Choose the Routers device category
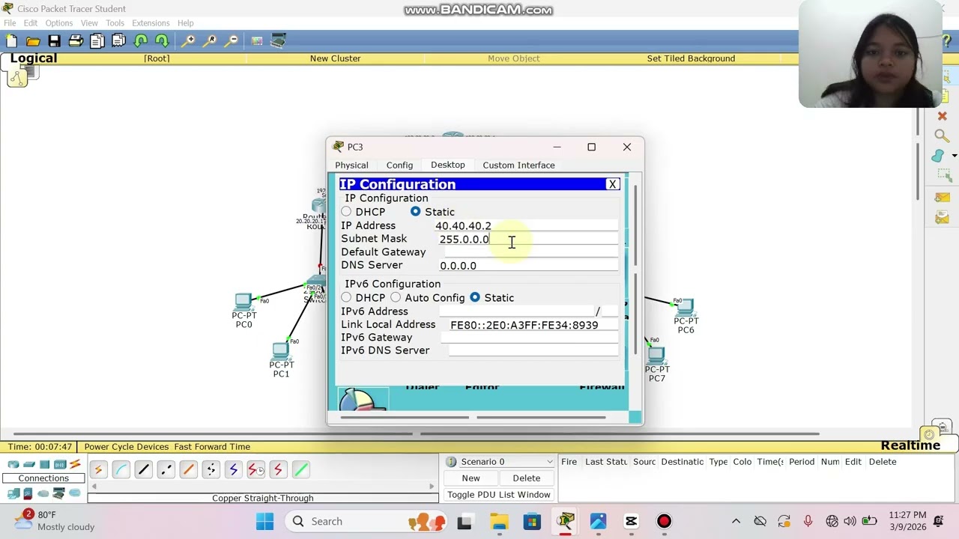 click(13, 465)
